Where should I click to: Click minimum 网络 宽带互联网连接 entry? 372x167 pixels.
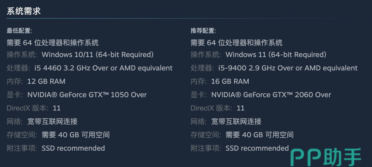[52, 122]
